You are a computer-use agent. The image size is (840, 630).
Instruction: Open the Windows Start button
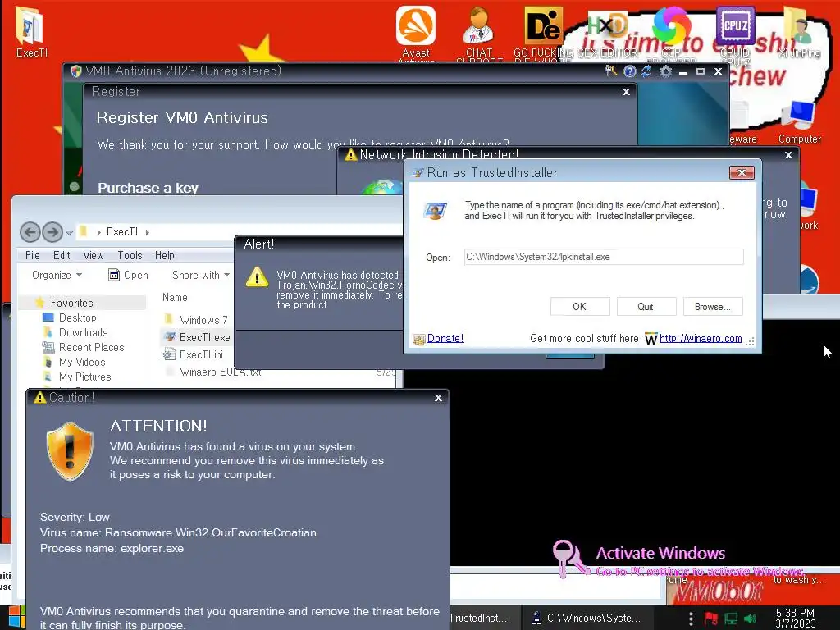(x=16, y=618)
